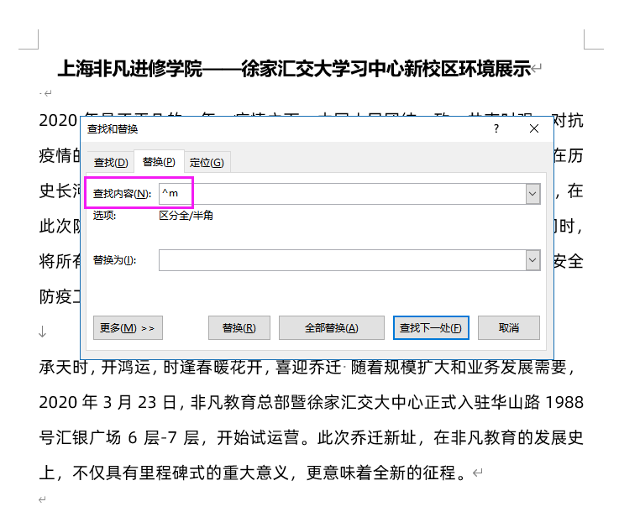The height and width of the screenshot is (512, 619).
Task: Expand more options with 更多(M) button
Action: [128, 328]
